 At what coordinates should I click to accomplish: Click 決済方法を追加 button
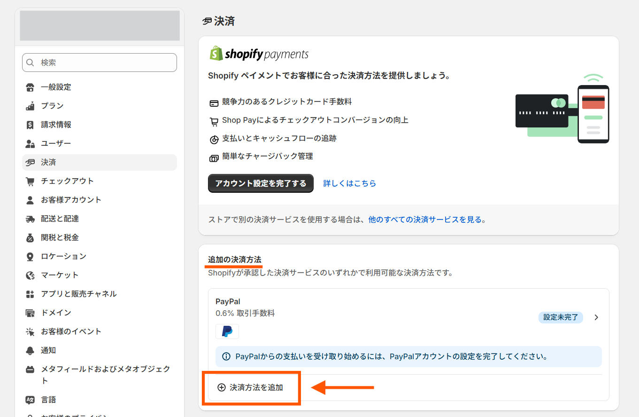coord(250,388)
